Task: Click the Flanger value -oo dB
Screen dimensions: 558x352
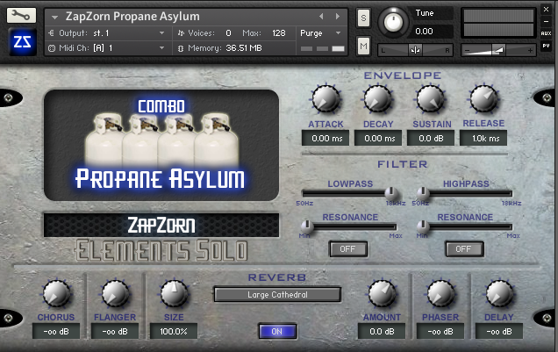Action: 115,331
